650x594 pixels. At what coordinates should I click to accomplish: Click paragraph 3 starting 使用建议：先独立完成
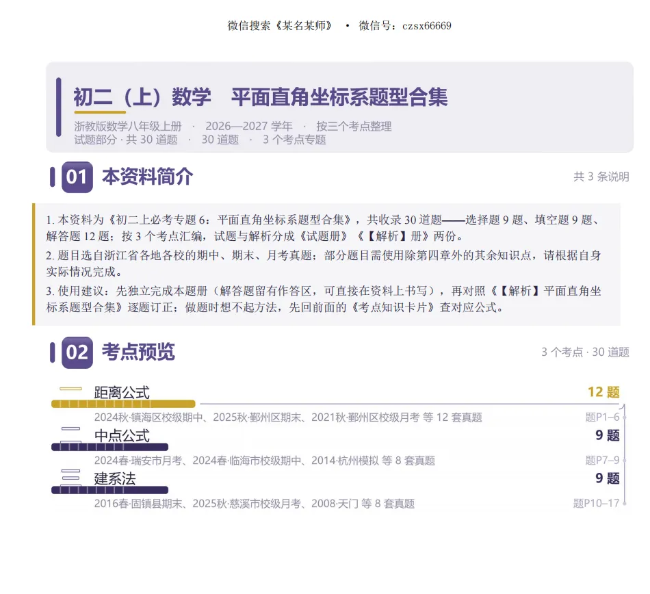pyautogui.click(x=324, y=299)
